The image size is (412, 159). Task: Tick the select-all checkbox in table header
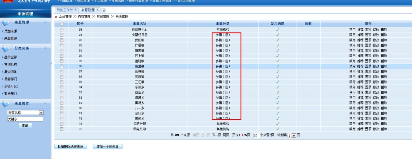click(x=61, y=24)
